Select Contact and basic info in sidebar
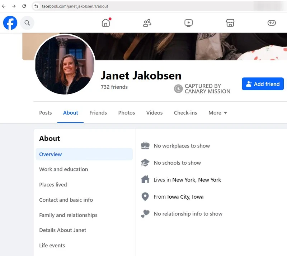 click(66, 200)
